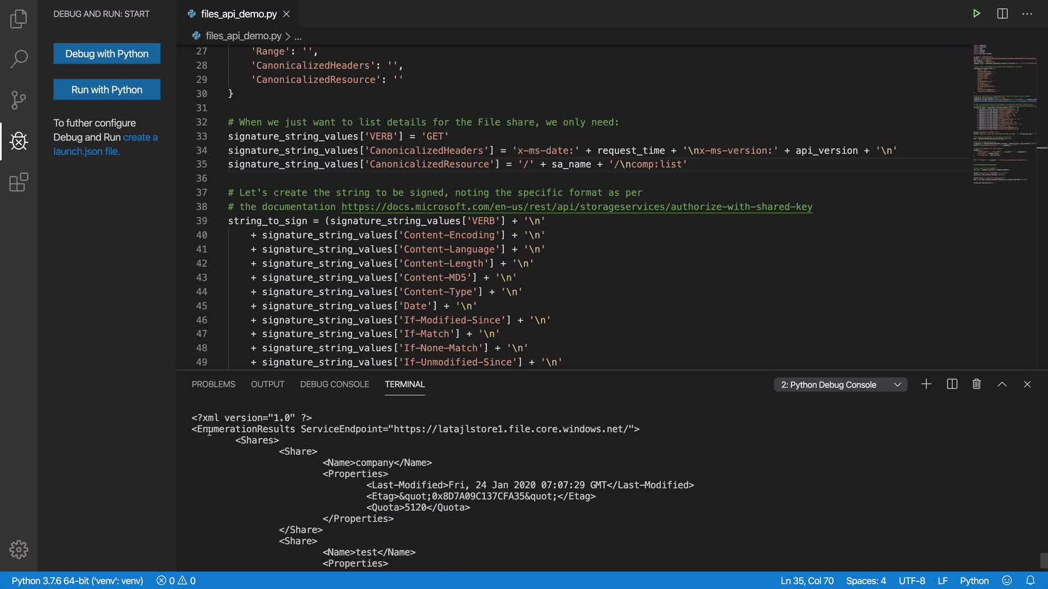Split the terminal panel
Screen dimensions: 1048x589
coord(952,384)
